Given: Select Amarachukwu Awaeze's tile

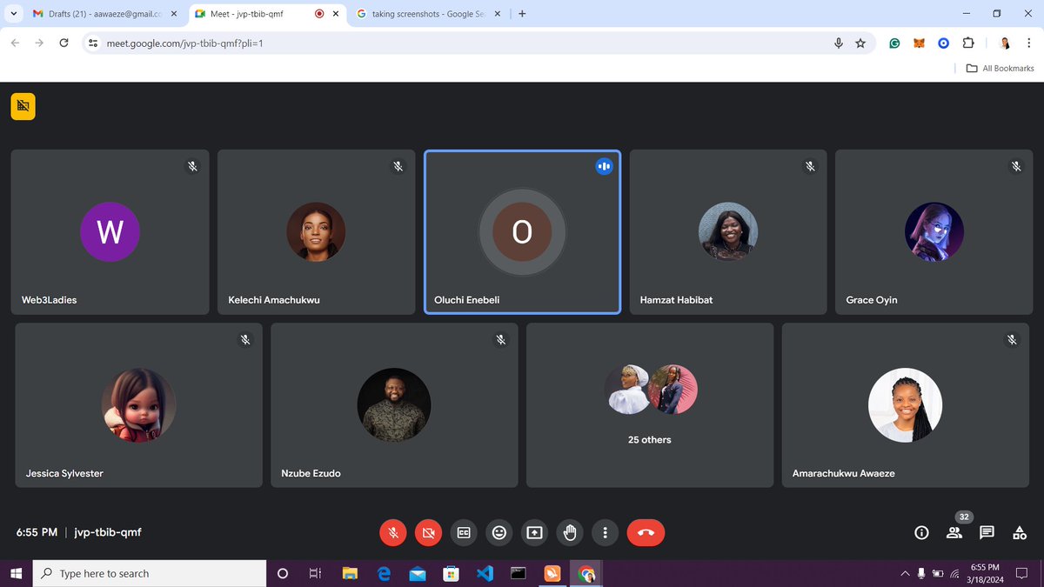Looking at the screenshot, I should [906, 405].
